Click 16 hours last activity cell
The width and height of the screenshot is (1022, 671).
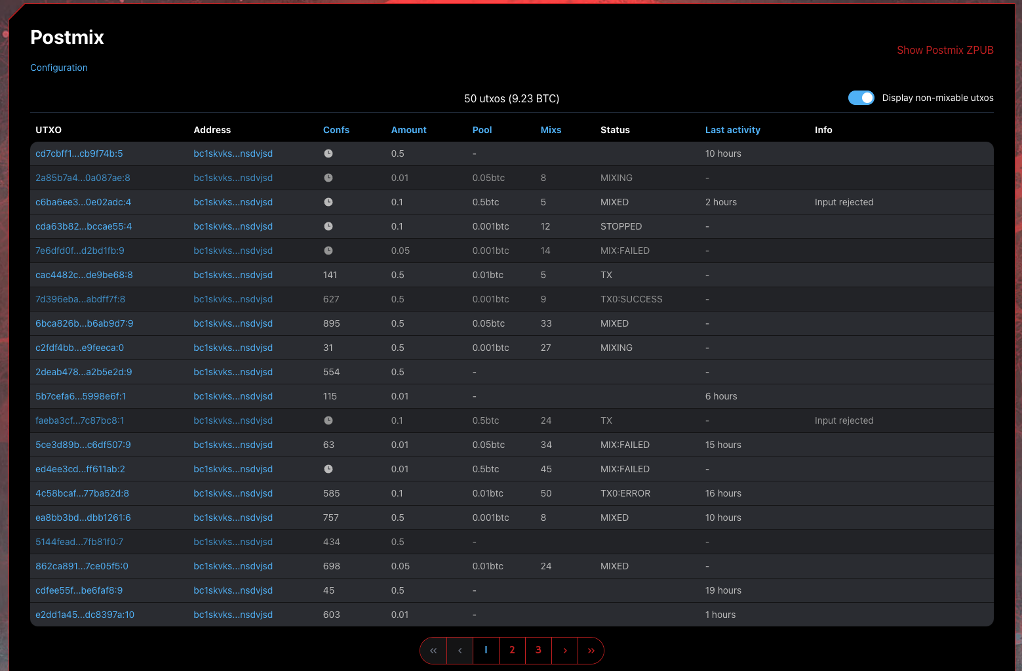(723, 493)
